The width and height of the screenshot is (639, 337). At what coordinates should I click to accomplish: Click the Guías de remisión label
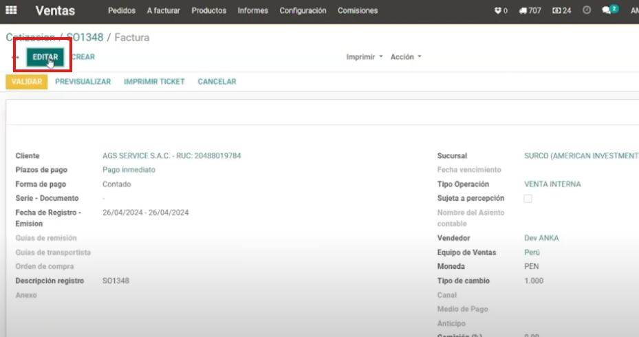(46, 238)
